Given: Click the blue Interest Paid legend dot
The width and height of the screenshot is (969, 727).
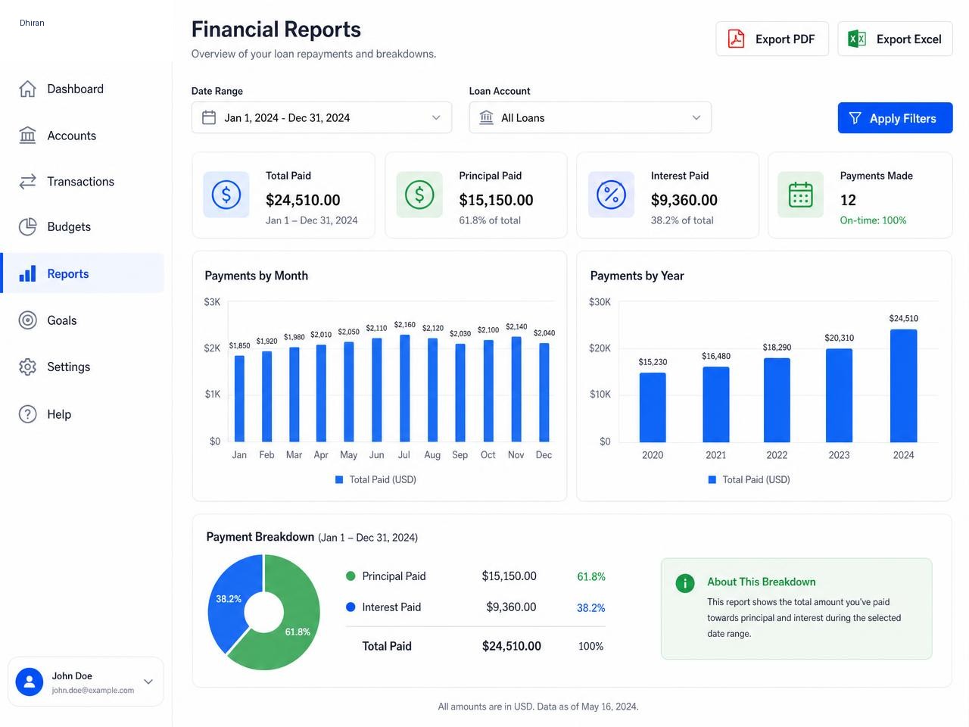Looking at the screenshot, I should (x=351, y=607).
